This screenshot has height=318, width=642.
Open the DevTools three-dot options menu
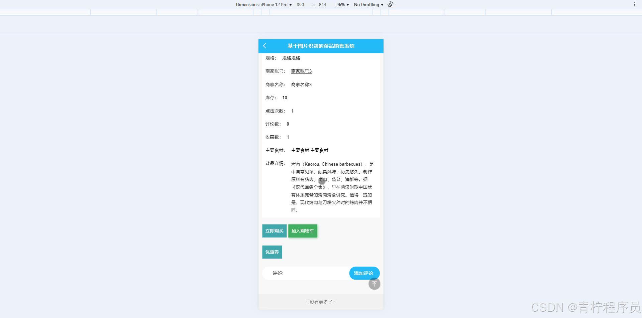pyautogui.click(x=635, y=4)
